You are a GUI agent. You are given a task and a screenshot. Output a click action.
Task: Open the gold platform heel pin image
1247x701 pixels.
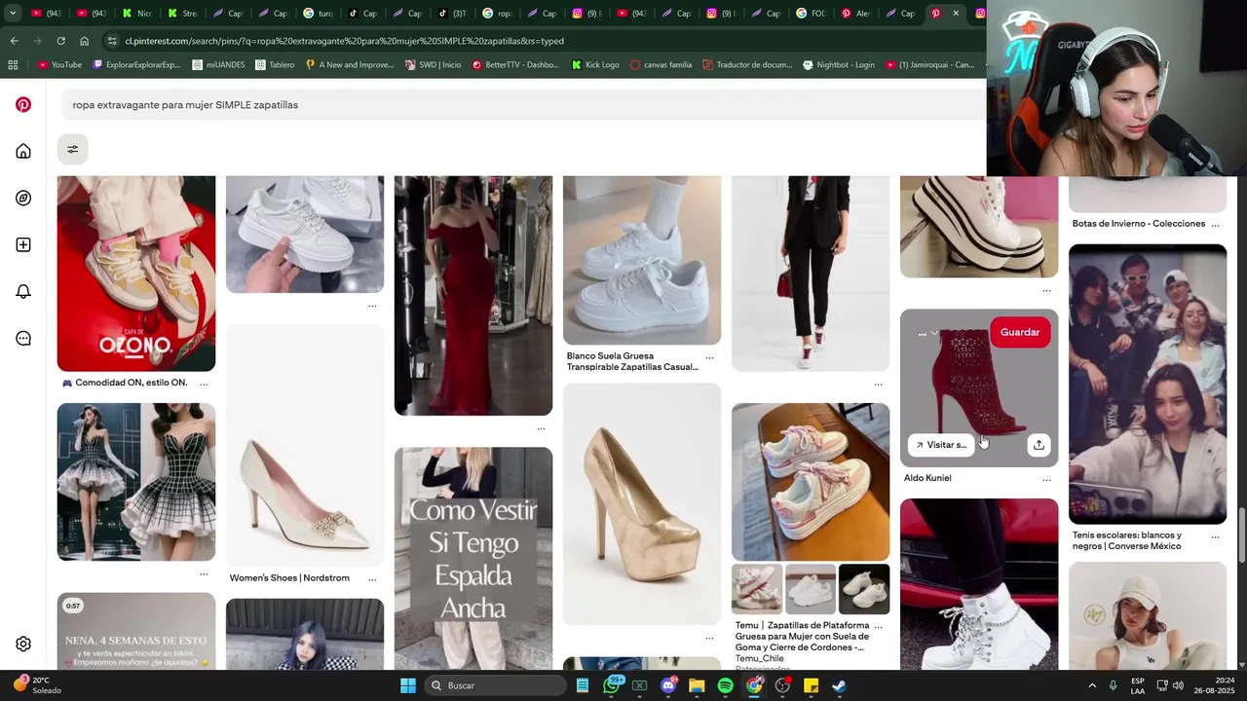pos(642,503)
